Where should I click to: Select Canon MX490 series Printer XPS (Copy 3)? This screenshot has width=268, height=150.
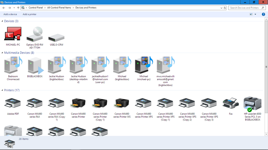point(209,103)
